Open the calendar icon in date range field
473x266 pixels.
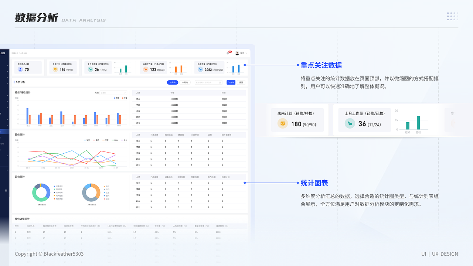(220, 82)
